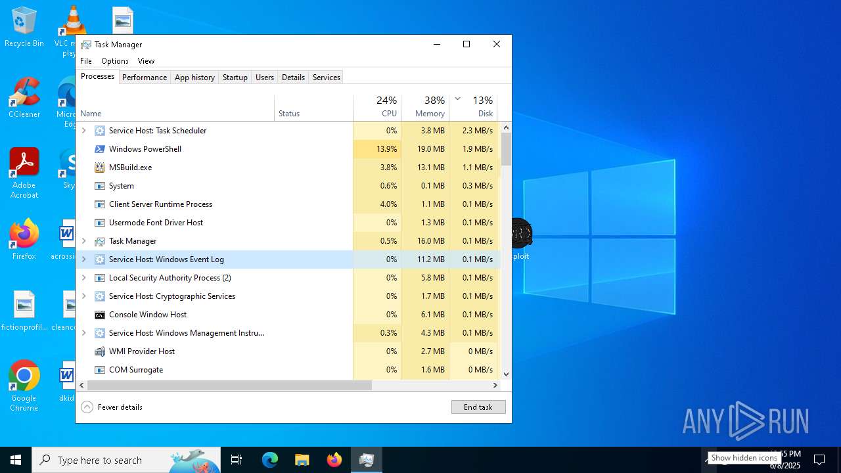This screenshot has height=473, width=841.
Task: Open CCleaner desktop shortcut
Action: click(x=24, y=98)
